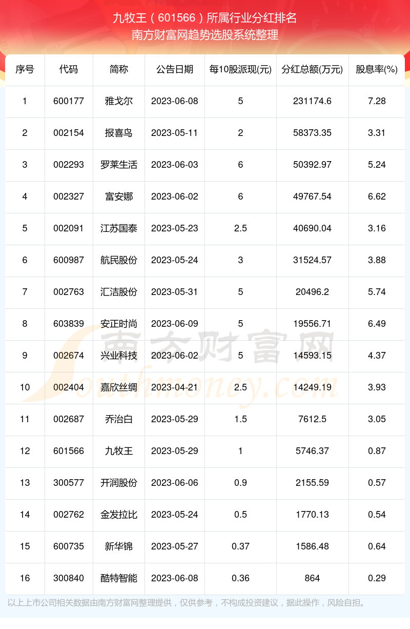Click the 分红总额(万元) column header
Image resolution: width=410 pixels, height=629 pixels.
[312, 69]
